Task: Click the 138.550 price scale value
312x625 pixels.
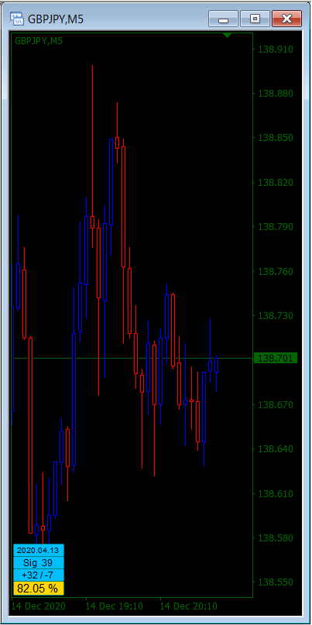Action: pos(276,582)
